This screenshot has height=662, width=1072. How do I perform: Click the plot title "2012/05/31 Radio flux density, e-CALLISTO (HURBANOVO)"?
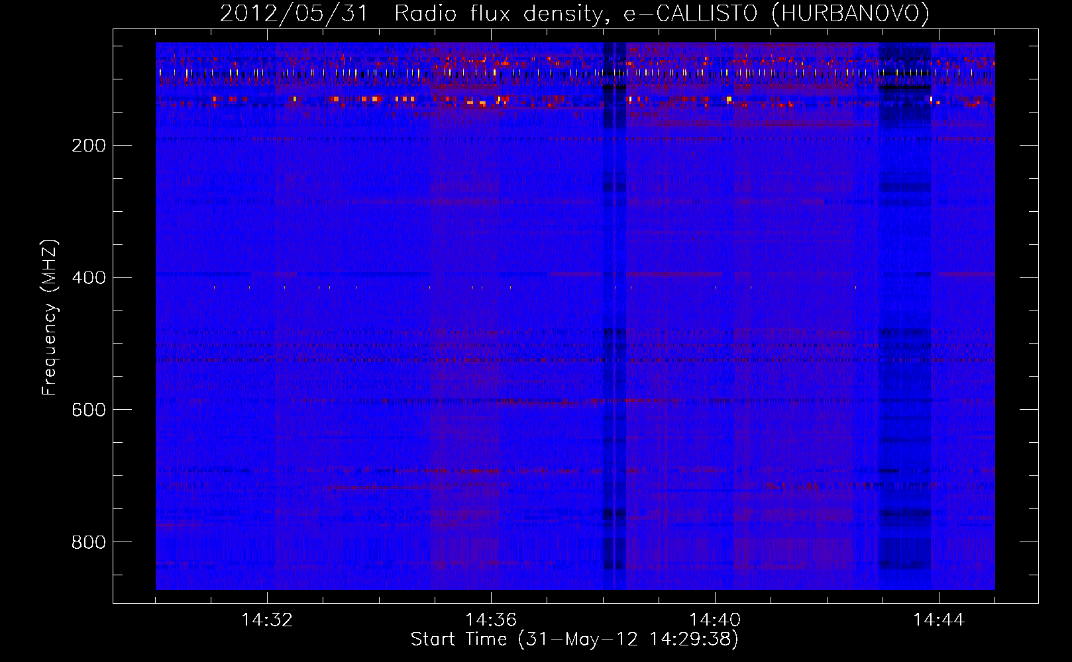574,13
